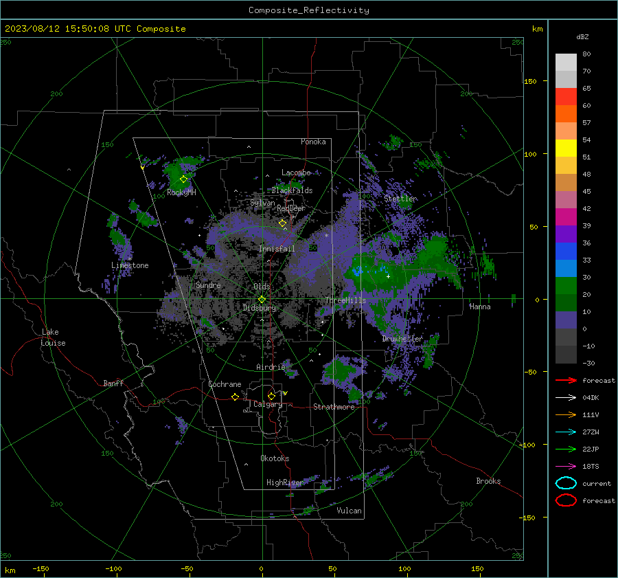This screenshot has width=618, height=578.
Task: Click the Brooks label
Action: pyautogui.click(x=488, y=480)
